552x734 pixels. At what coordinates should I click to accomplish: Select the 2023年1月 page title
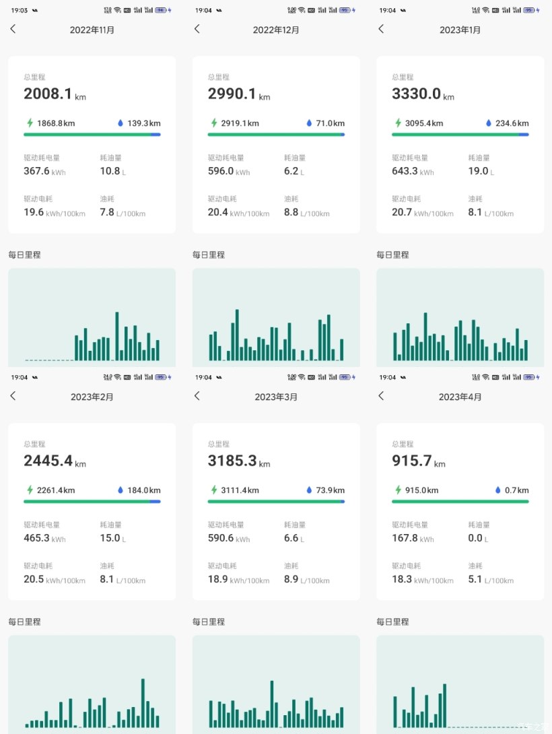pos(460,30)
